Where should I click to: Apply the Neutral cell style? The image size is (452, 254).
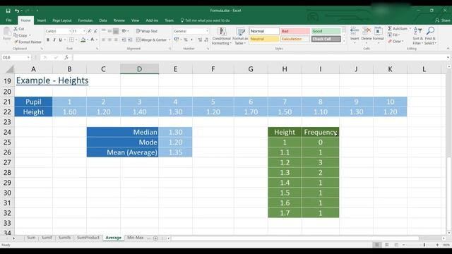point(264,39)
